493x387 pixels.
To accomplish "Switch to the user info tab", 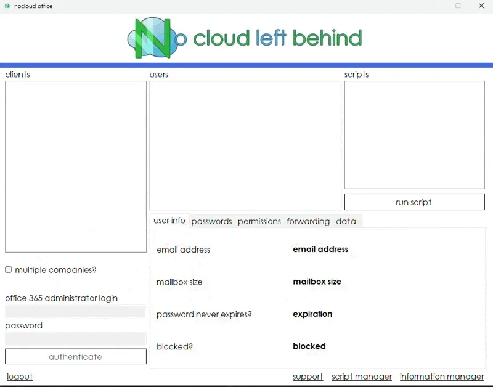I will (169, 221).
